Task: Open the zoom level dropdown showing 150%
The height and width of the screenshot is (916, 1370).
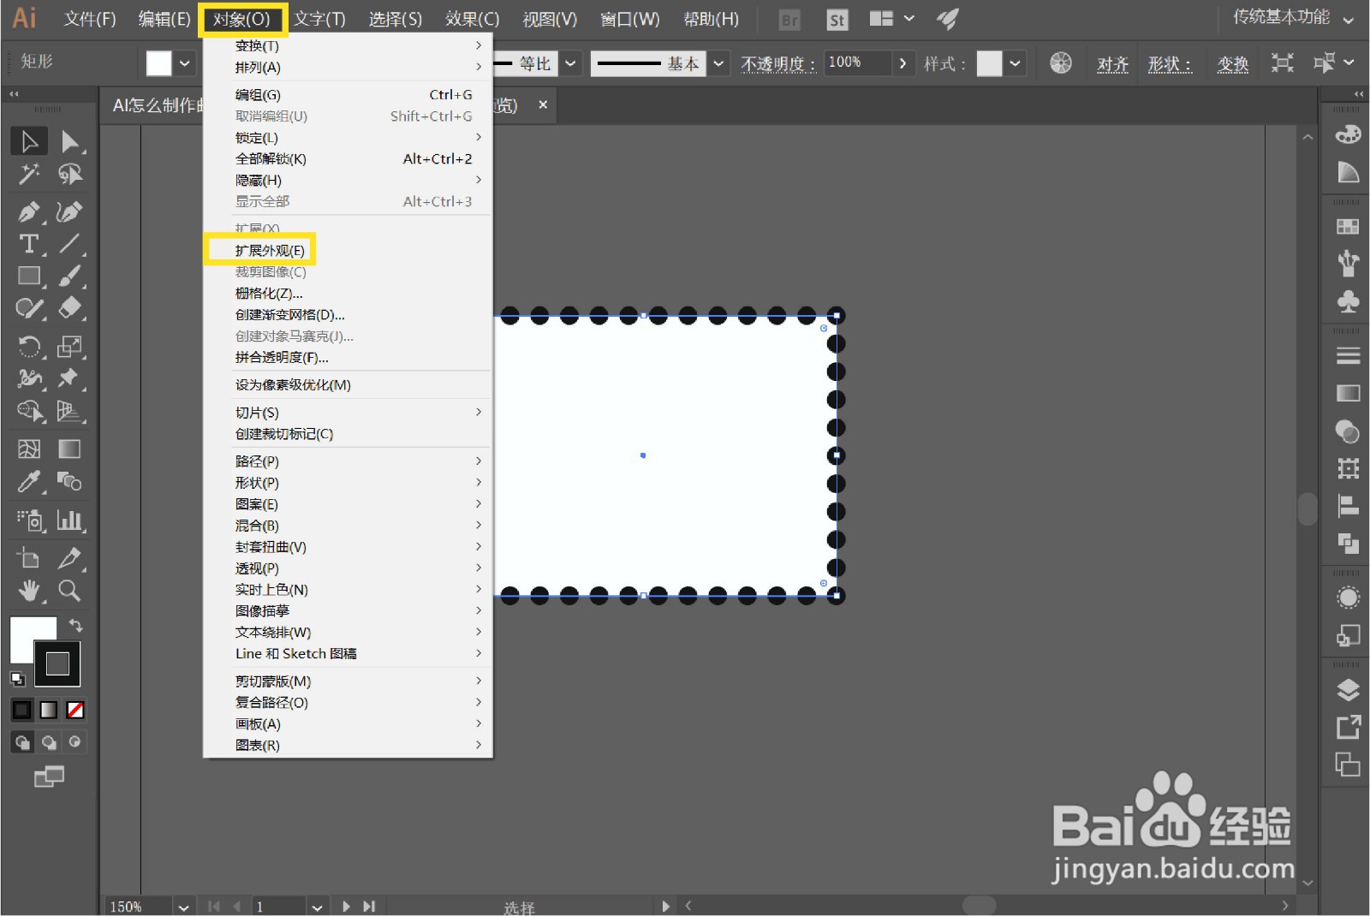Action: click(x=182, y=906)
